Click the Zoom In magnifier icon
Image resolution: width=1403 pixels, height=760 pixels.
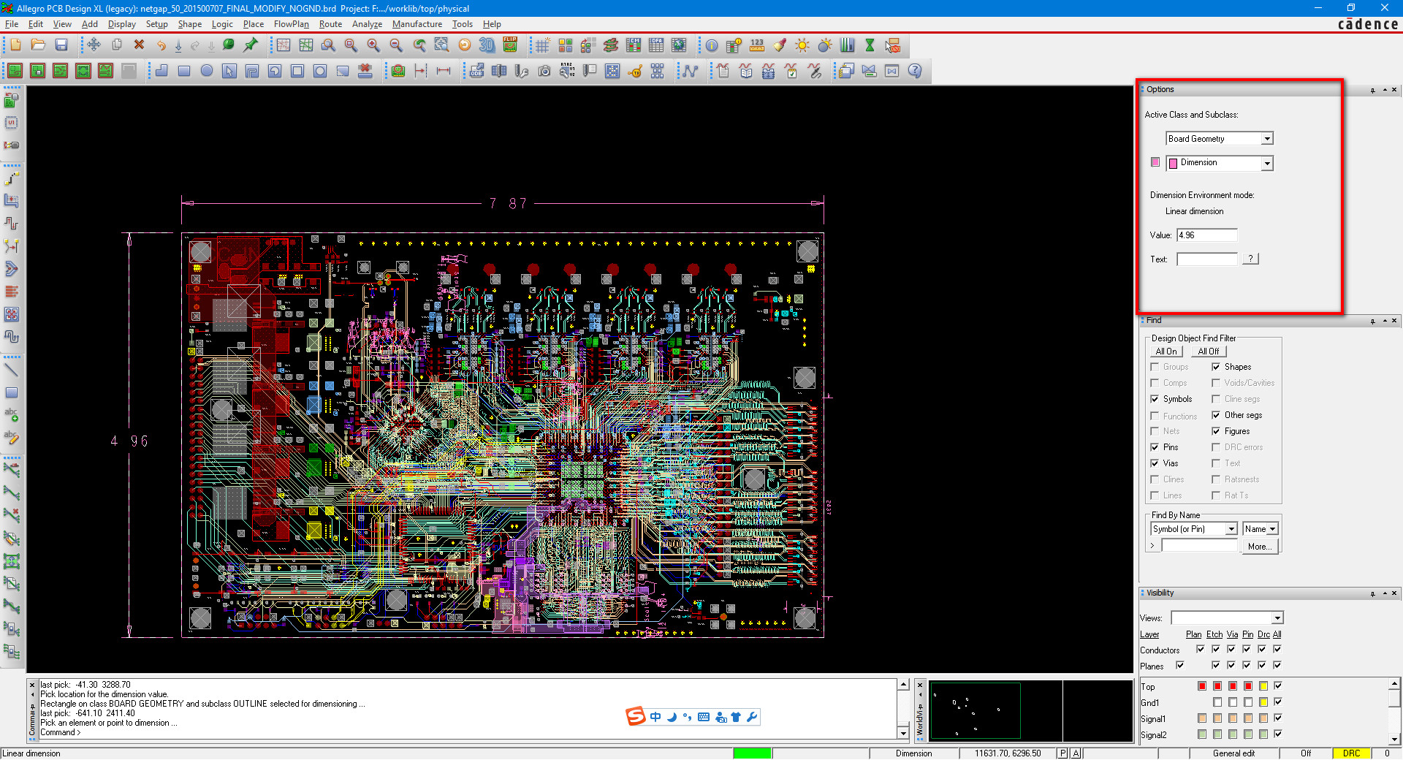pos(373,45)
